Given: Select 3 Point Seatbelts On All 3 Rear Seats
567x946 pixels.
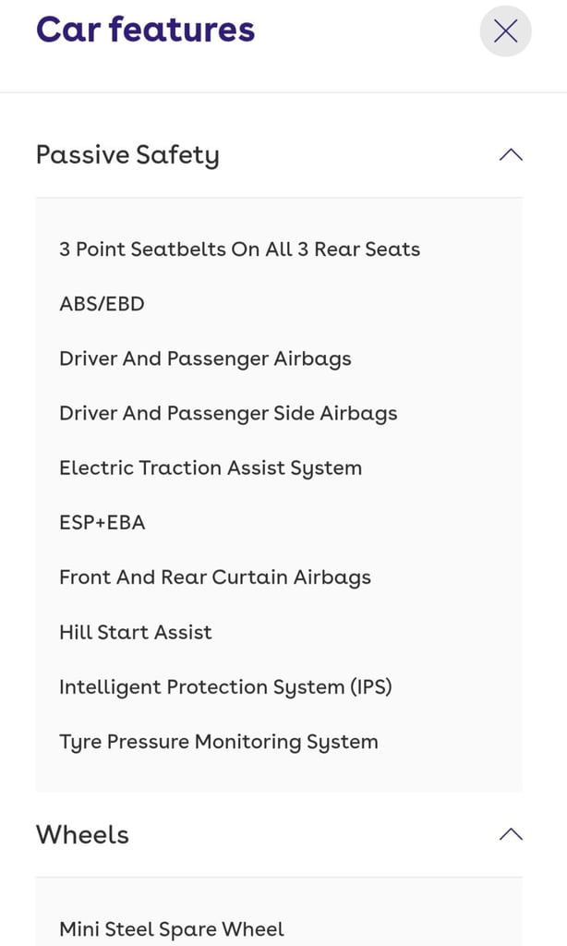Looking at the screenshot, I should tap(239, 249).
